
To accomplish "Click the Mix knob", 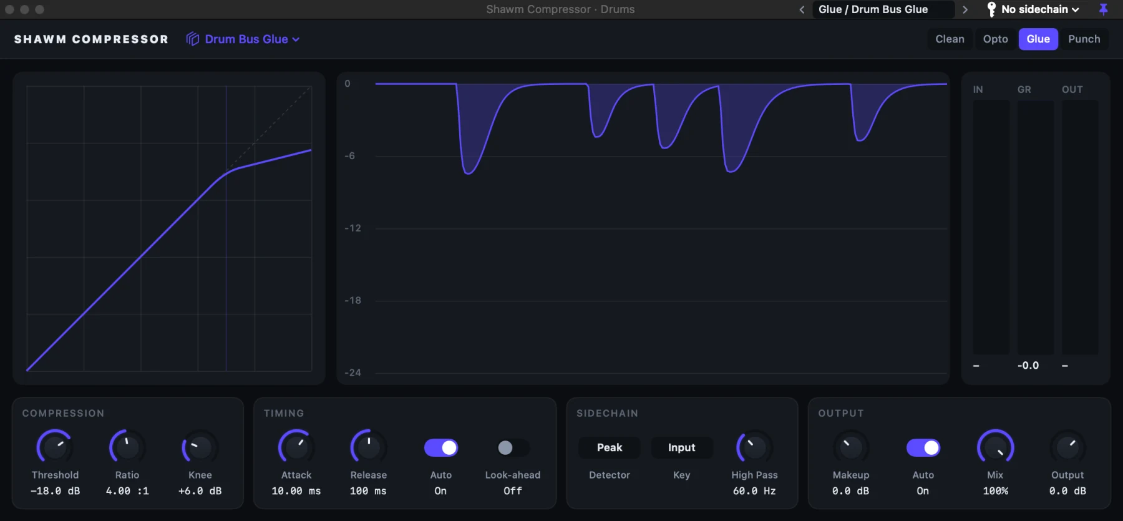I will tap(996, 447).
